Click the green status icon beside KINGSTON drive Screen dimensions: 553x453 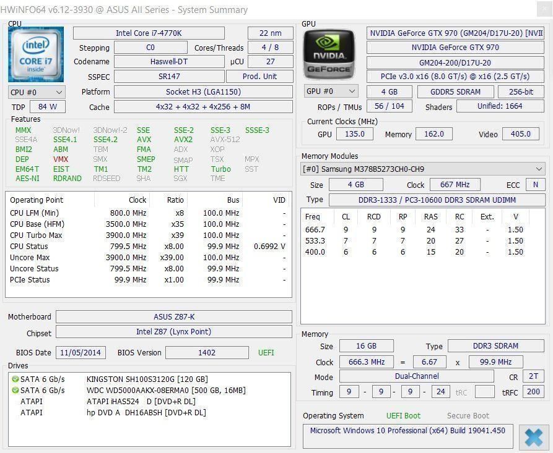click(15, 379)
